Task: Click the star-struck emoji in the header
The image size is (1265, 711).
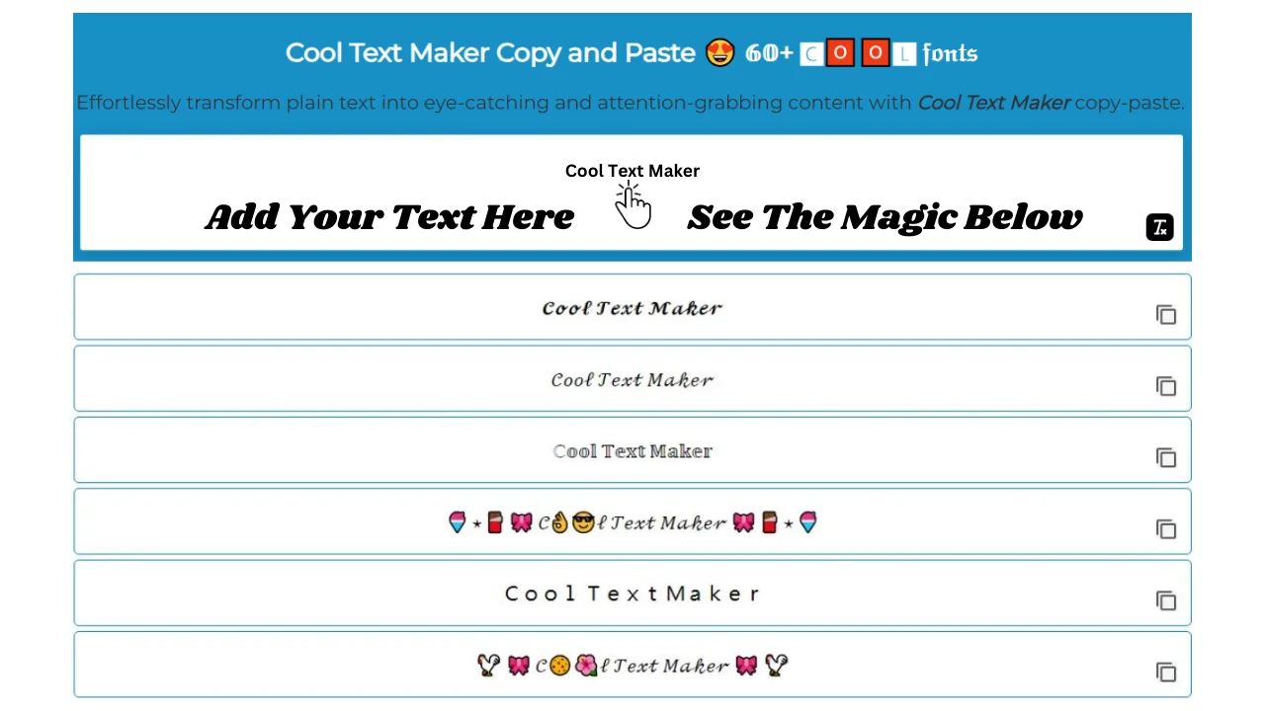Action: coord(719,52)
